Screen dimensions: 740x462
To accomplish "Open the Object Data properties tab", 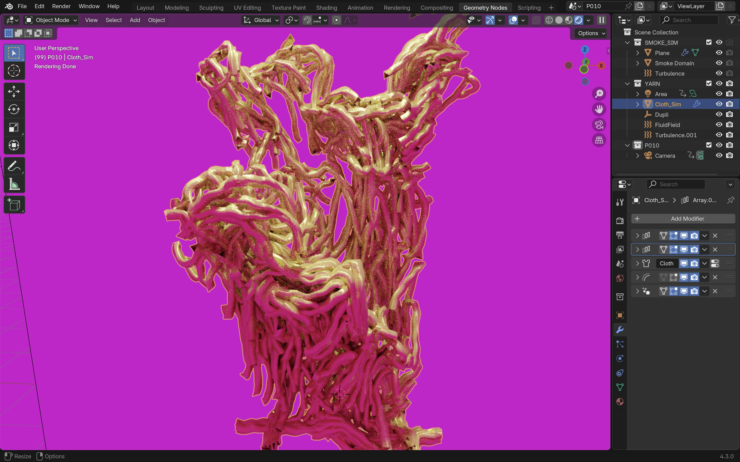I will pyautogui.click(x=620, y=387).
